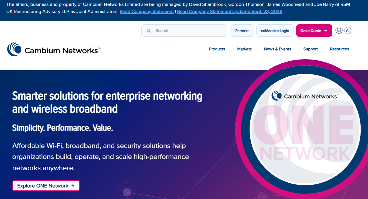
Task: Click the Get a Quote button
Action: (314, 31)
